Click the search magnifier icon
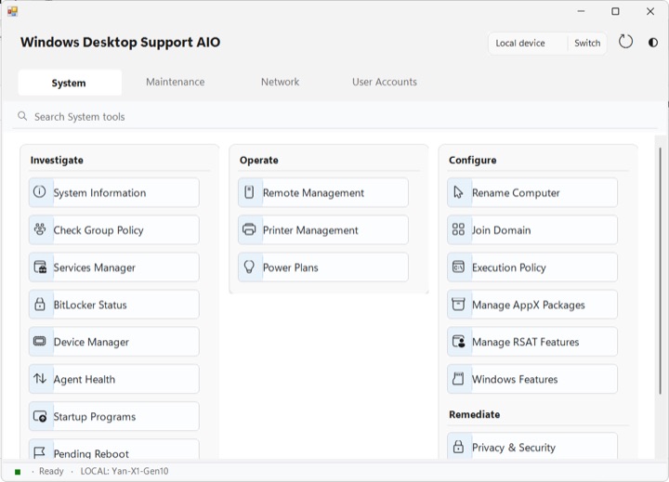This screenshot has height=482, width=669. click(x=22, y=116)
